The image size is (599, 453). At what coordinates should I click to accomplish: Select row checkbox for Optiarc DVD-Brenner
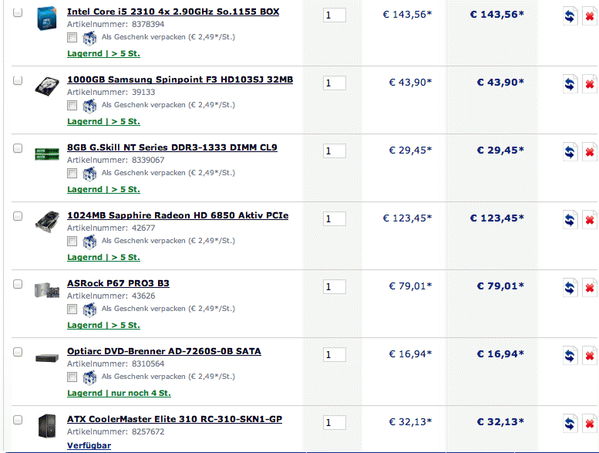[18, 352]
